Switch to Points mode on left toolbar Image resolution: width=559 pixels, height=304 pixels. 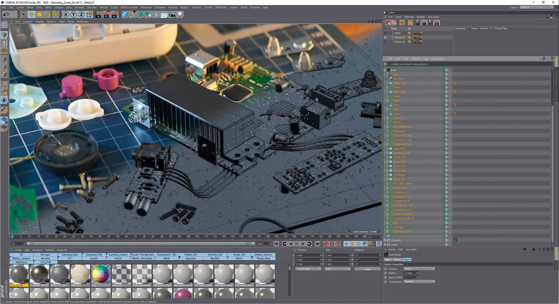pyautogui.click(x=4, y=59)
